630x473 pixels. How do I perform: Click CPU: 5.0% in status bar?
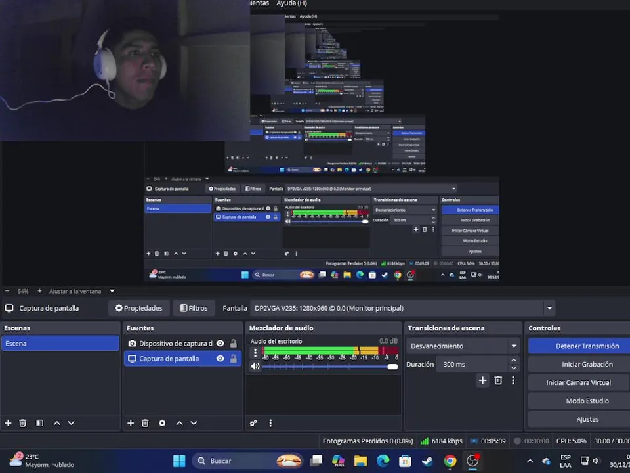tap(572, 441)
